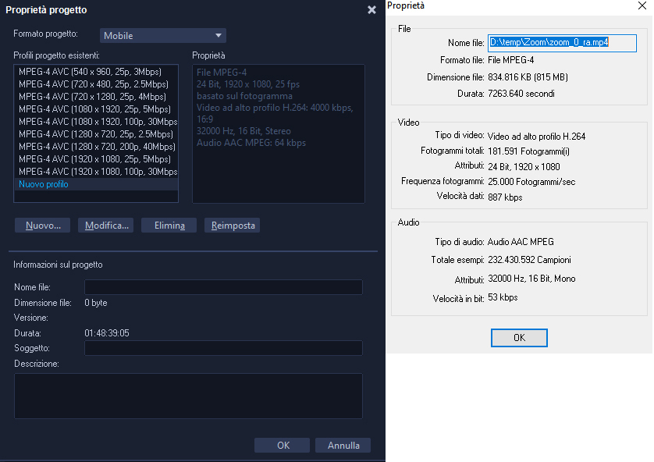The height and width of the screenshot is (462, 654).
Task: Click the 24 Bit, 1920 x 1080 value in the file window
Action: click(524, 167)
